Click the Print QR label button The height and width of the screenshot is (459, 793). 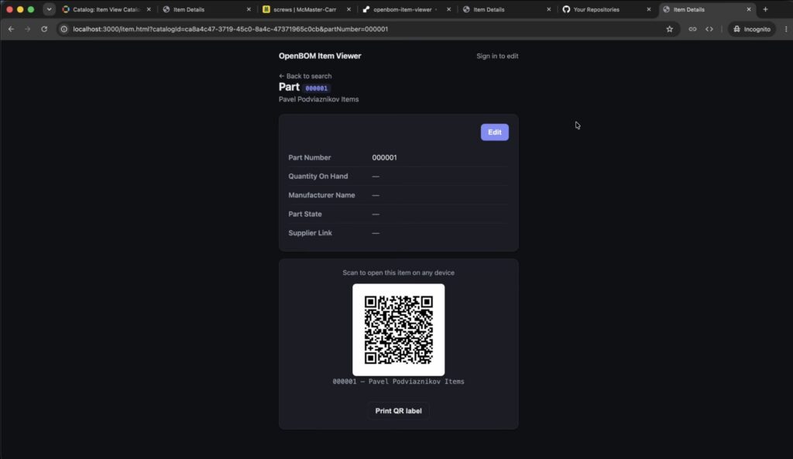click(399, 411)
